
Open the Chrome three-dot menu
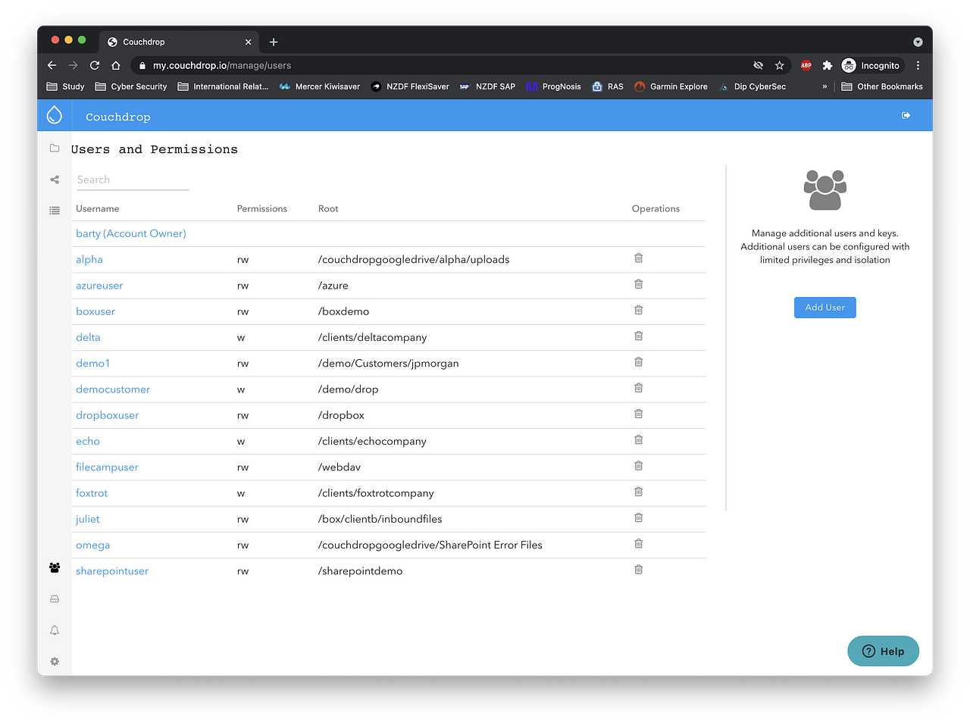coord(918,65)
